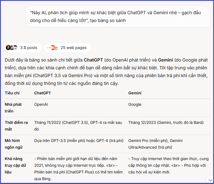Click the 'ChatGPT' column header
The image size is (214, 184).
(x=42, y=93)
